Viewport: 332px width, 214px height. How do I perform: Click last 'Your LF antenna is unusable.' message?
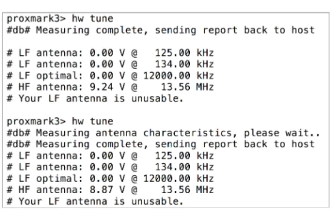[95, 201]
